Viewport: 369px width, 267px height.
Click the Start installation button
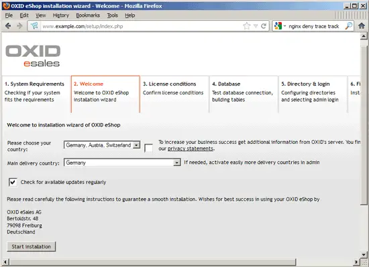pos(32,246)
